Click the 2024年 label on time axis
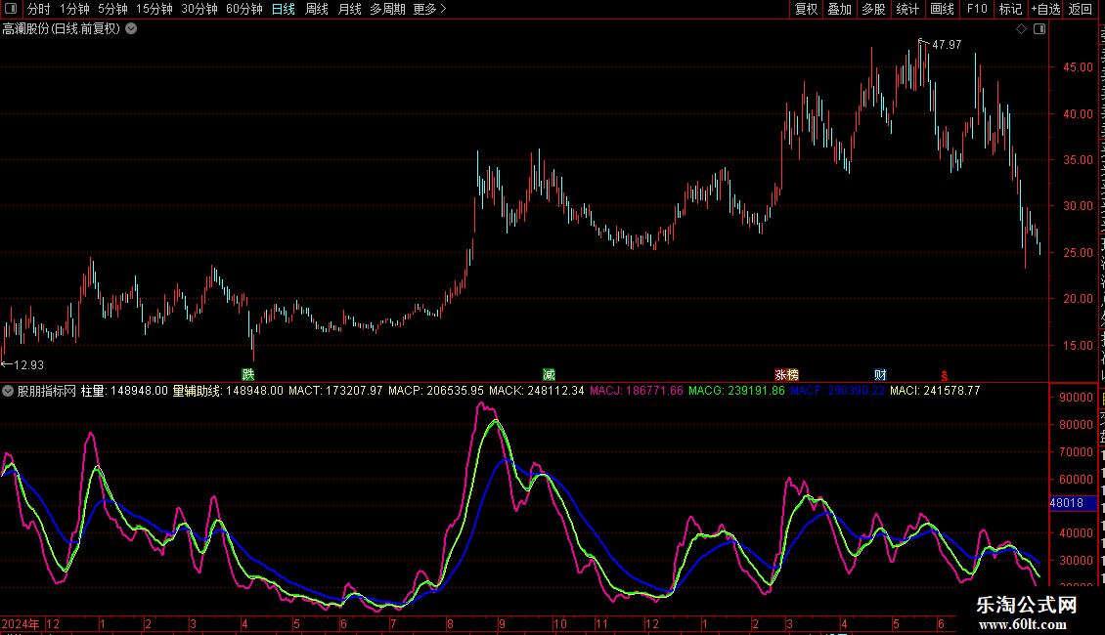 (21, 623)
